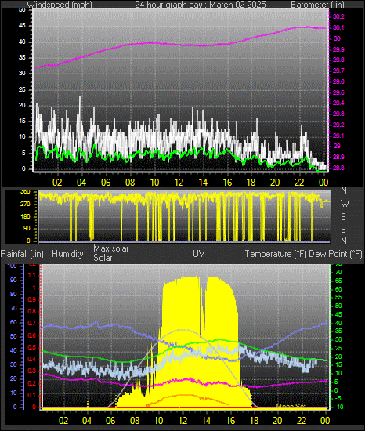Screen dimensions: 365x431
Task: Click the 22 hour tick under windspeed graph
Action: pyautogui.click(x=299, y=183)
